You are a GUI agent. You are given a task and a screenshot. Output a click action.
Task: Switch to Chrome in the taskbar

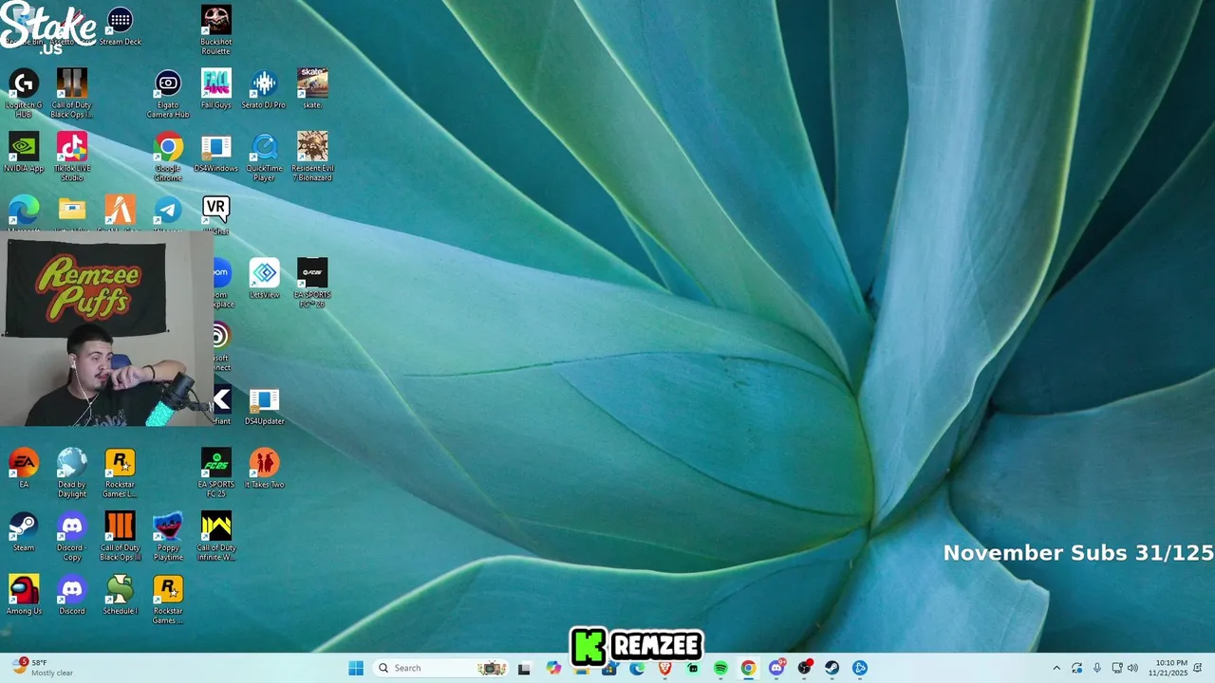pyautogui.click(x=748, y=668)
